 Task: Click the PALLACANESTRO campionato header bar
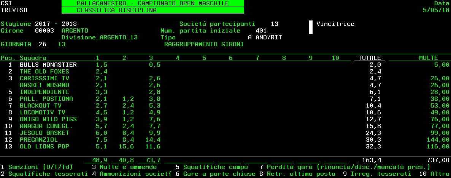[x=152, y=3]
